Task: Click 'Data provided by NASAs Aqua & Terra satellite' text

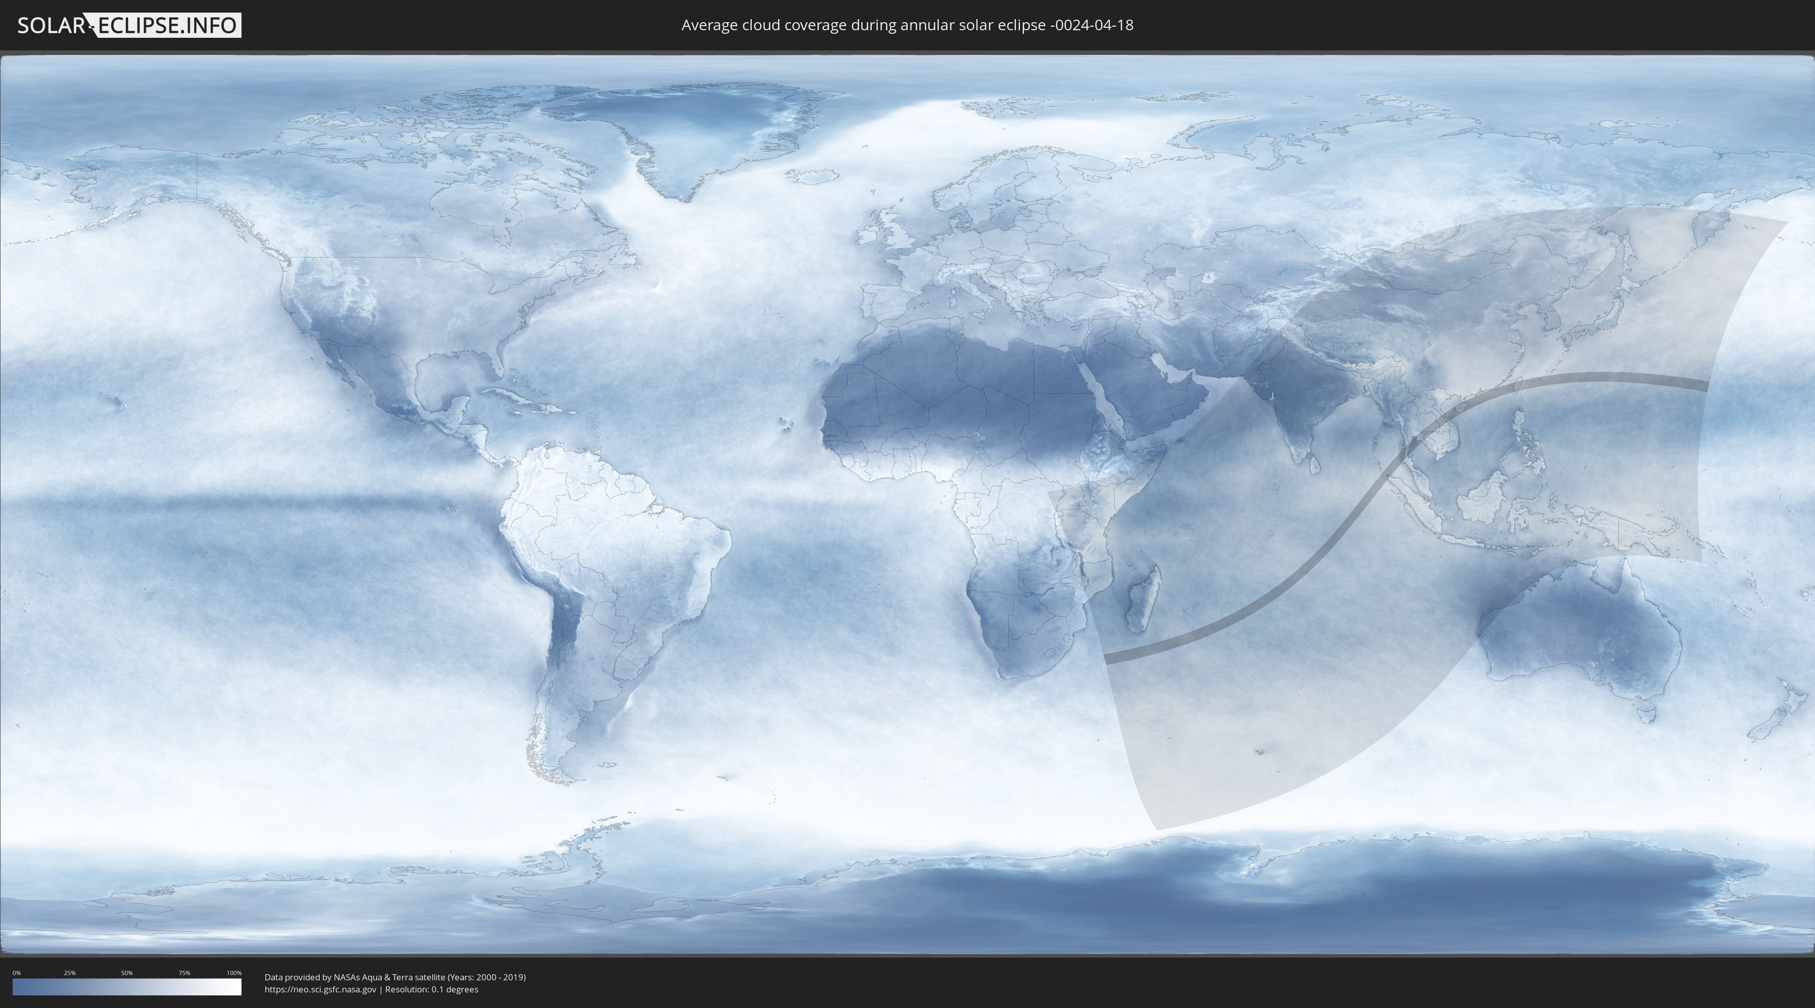Action: coord(354,977)
